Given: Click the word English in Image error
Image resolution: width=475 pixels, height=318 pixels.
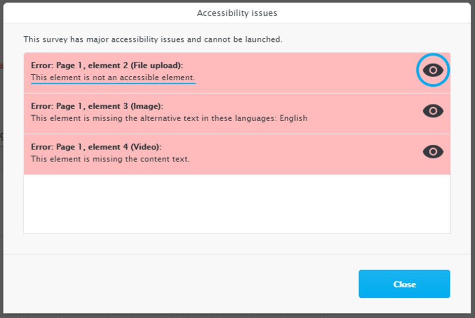Looking at the screenshot, I should 293,118.
